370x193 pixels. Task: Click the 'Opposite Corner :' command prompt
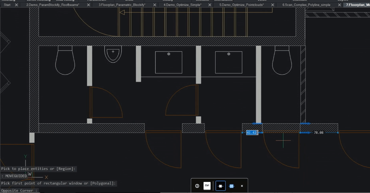click(19, 191)
